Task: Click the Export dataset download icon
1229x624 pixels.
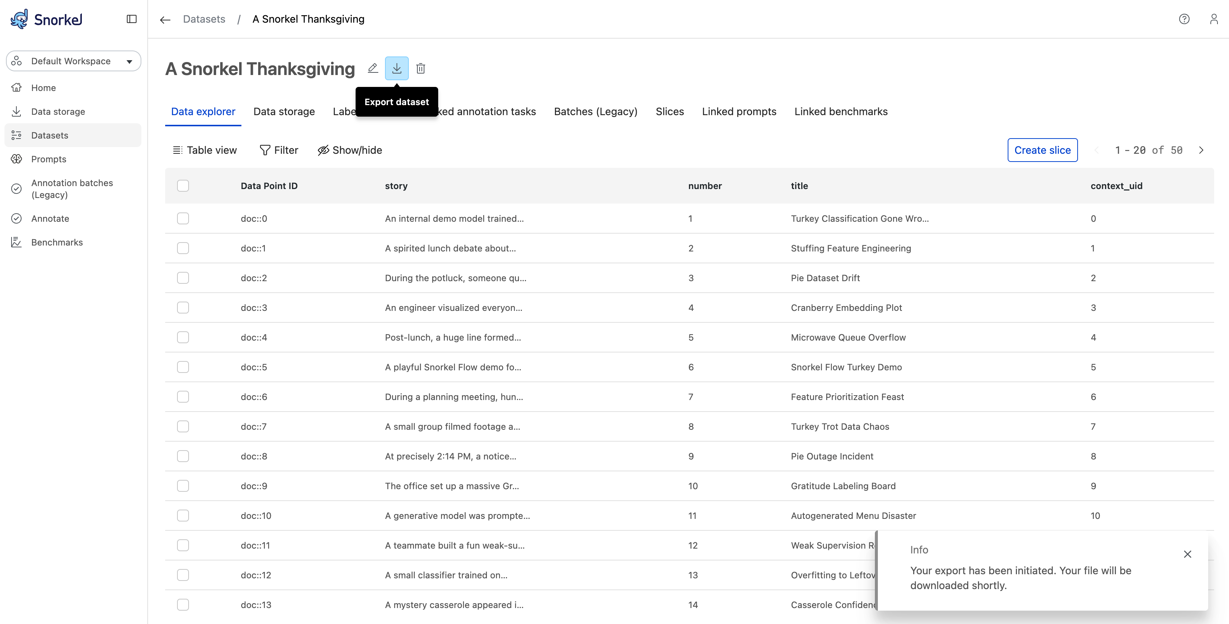Action: (x=397, y=69)
